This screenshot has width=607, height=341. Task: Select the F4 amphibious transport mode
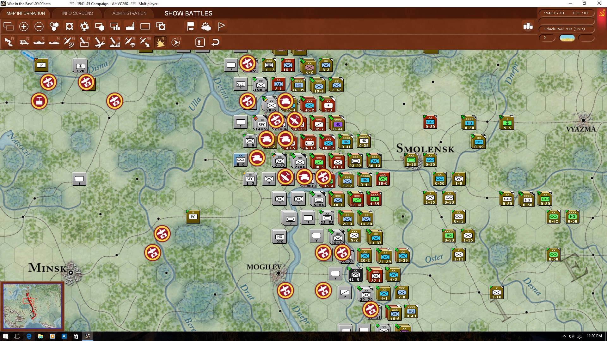[54, 42]
